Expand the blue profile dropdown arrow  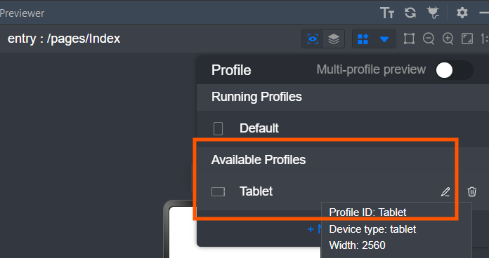(x=384, y=39)
